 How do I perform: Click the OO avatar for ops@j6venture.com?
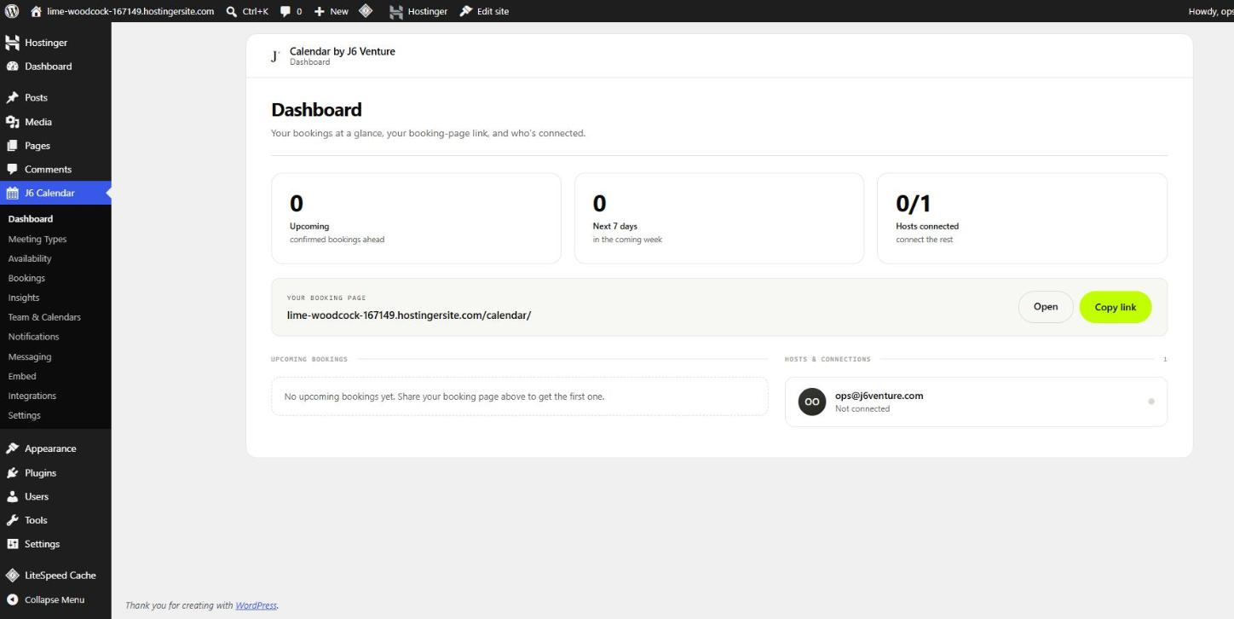(812, 402)
